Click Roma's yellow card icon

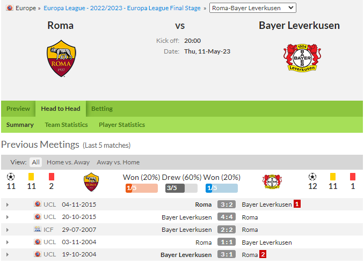click(31, 177)
